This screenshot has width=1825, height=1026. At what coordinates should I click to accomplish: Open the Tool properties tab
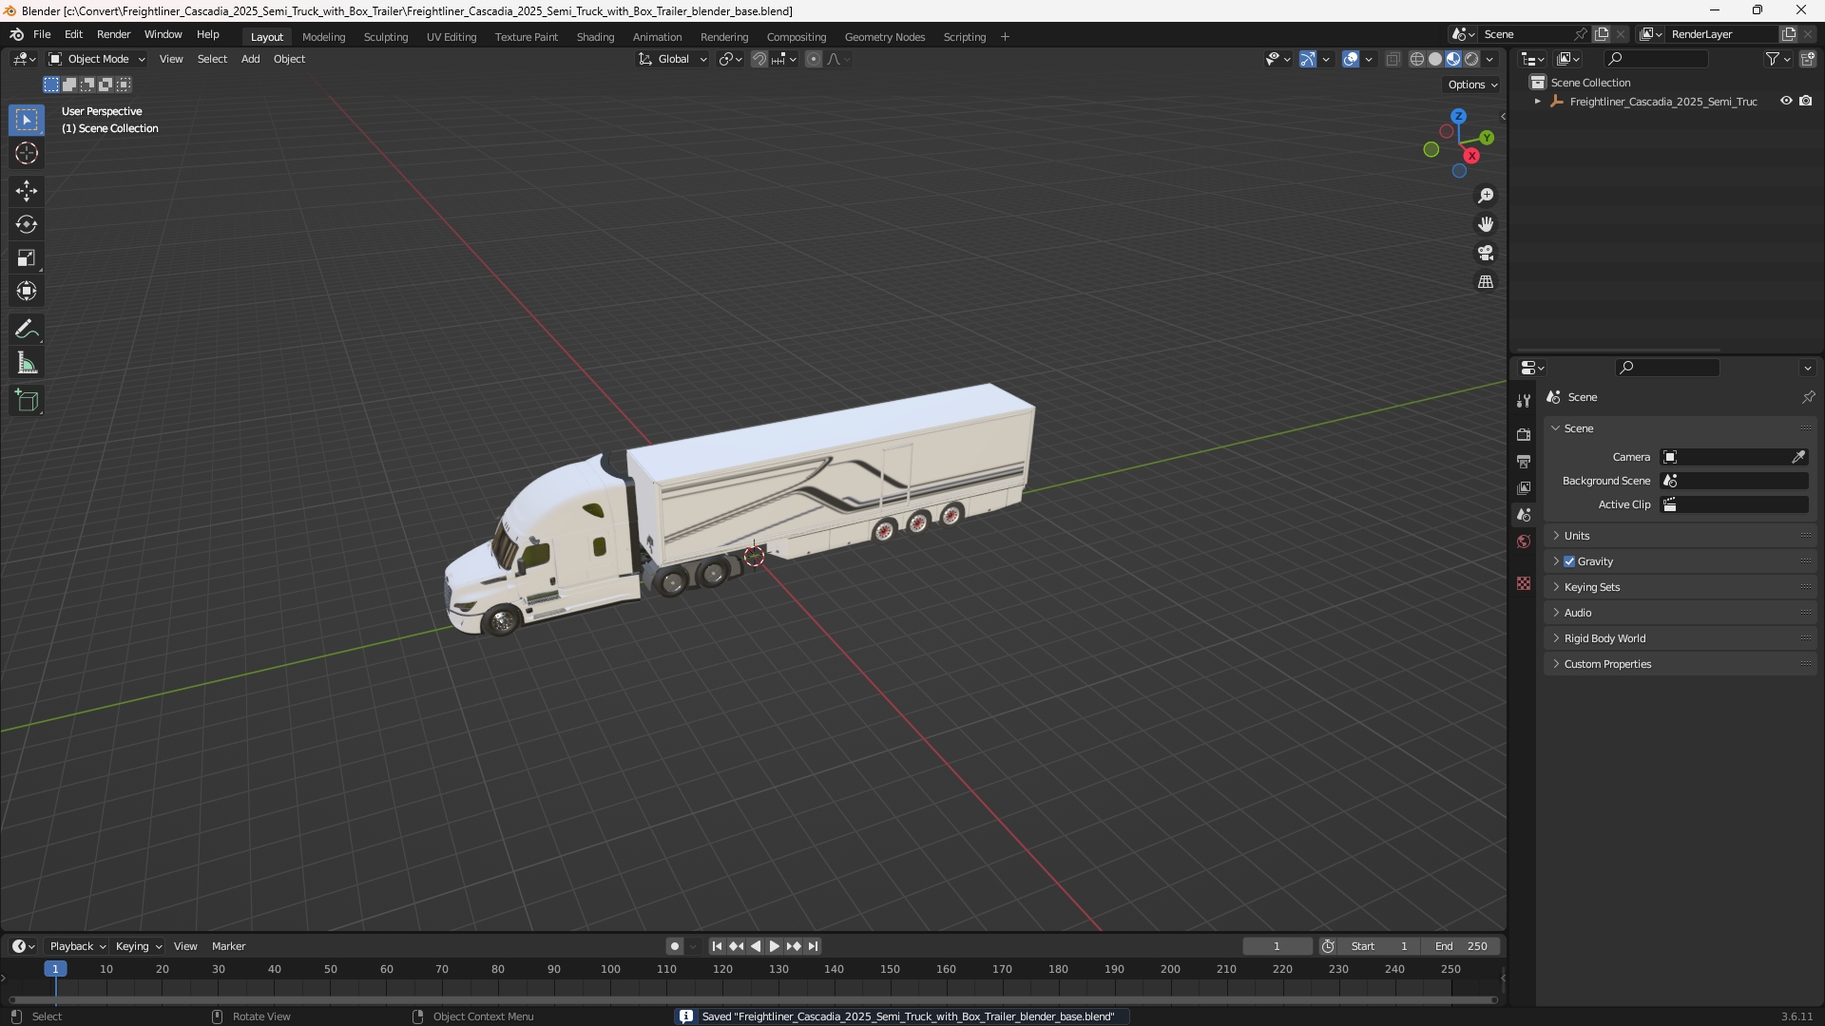(1524, 401)
